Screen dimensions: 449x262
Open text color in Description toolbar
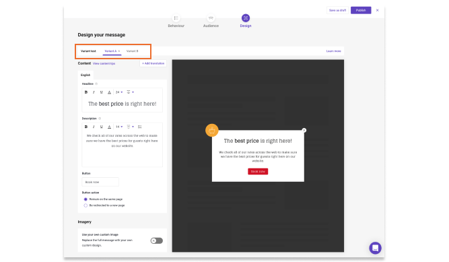point(109,127)
